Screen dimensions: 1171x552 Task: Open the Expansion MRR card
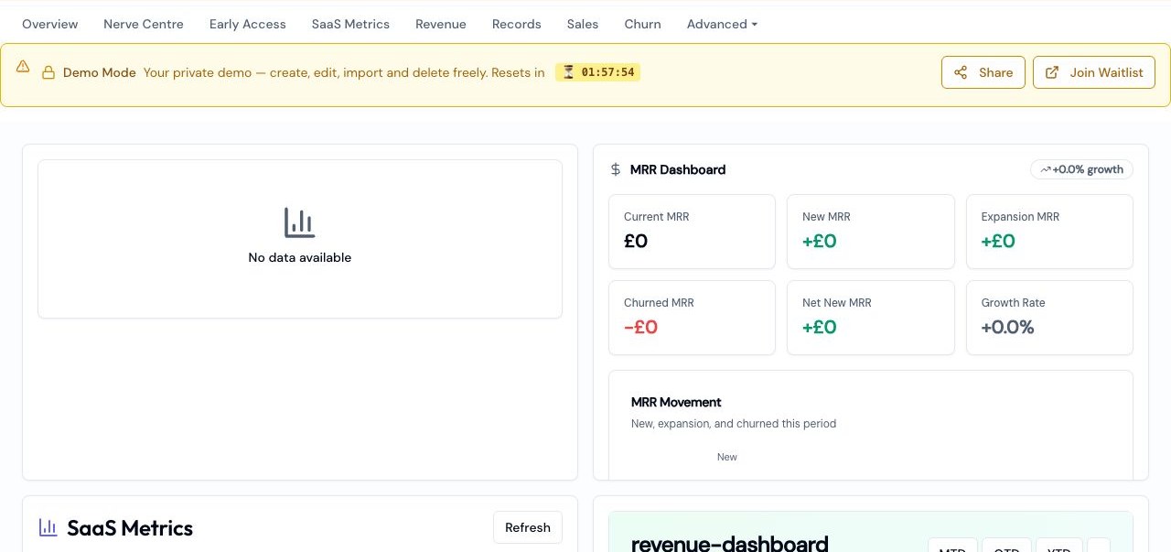click(1049, 232)
